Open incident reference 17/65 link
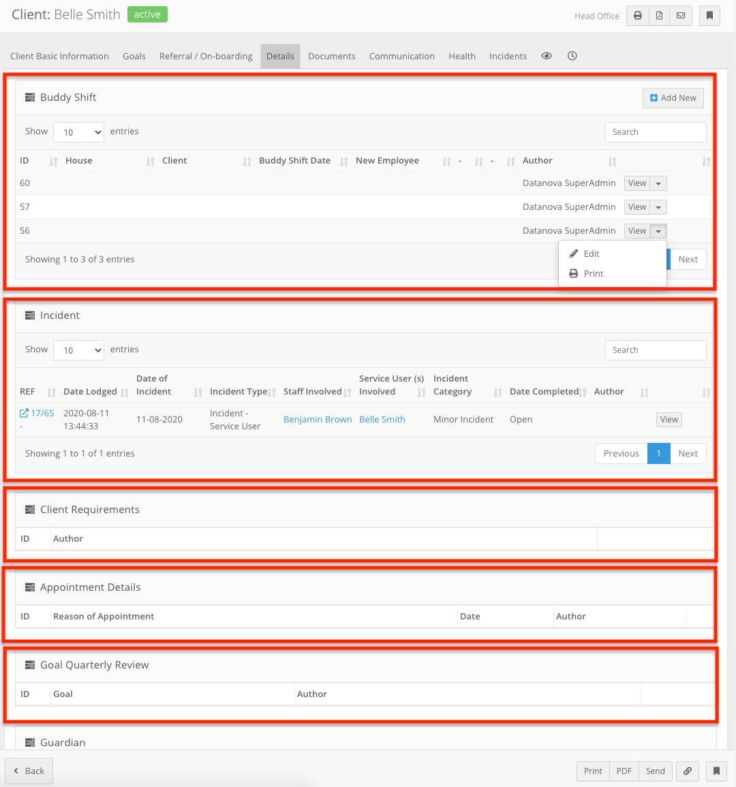 [42, 413]
